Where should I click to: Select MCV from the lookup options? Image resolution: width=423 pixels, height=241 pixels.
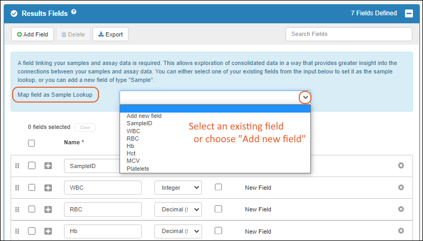133,161
